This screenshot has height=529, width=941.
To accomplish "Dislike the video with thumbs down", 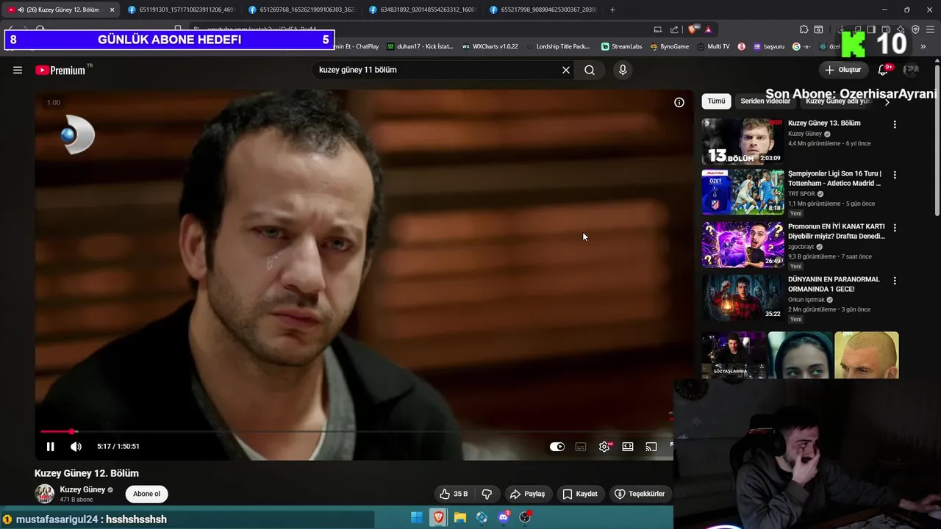I will point(487,494).
